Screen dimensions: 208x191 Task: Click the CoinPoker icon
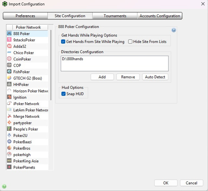pos(9,59)
